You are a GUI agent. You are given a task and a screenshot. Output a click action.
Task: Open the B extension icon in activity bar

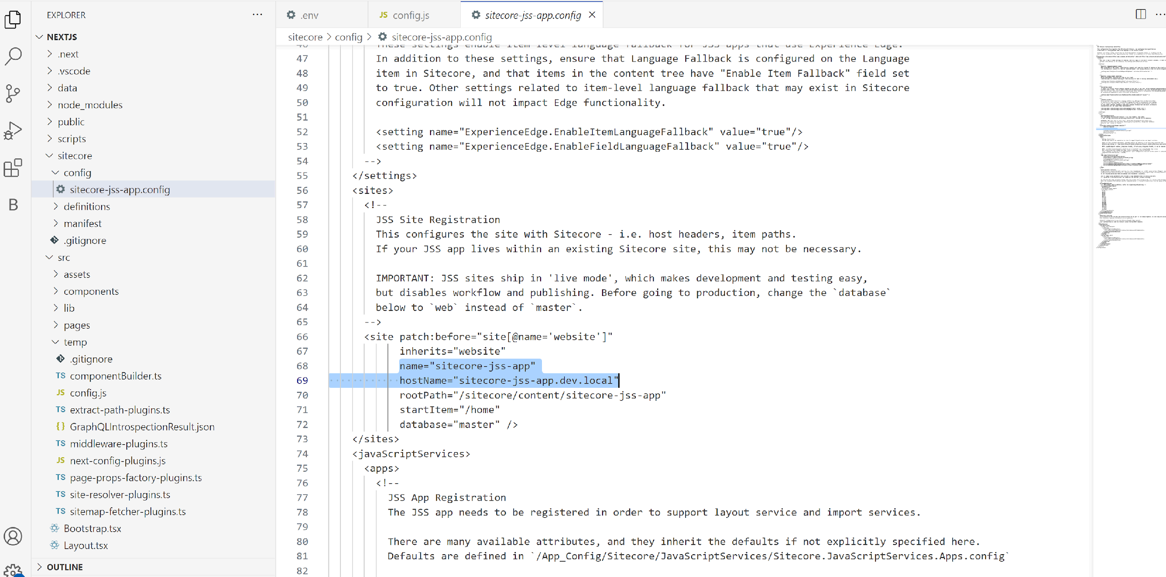pyautogui.click(x=13, y=205)
